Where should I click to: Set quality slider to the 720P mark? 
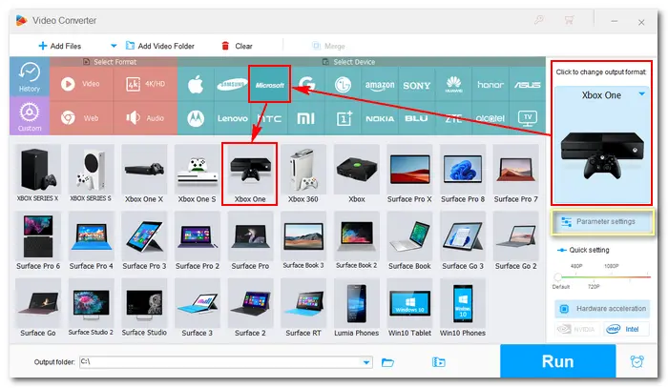click(594, 287)
